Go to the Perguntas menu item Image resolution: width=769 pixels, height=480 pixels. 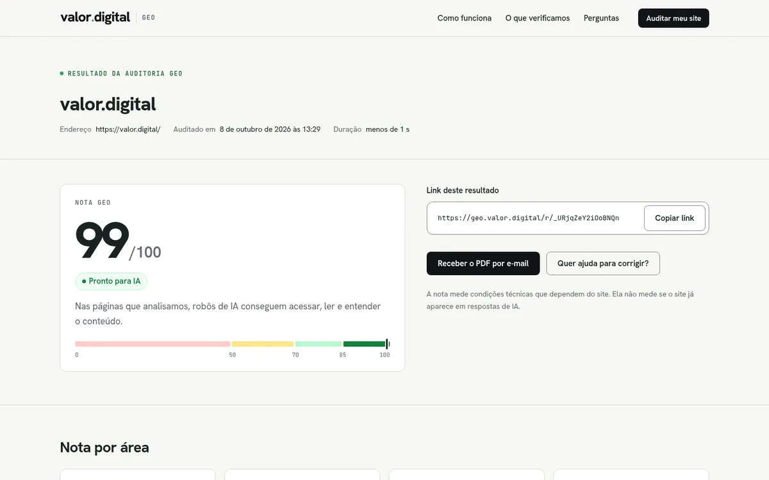coord(601,18)
